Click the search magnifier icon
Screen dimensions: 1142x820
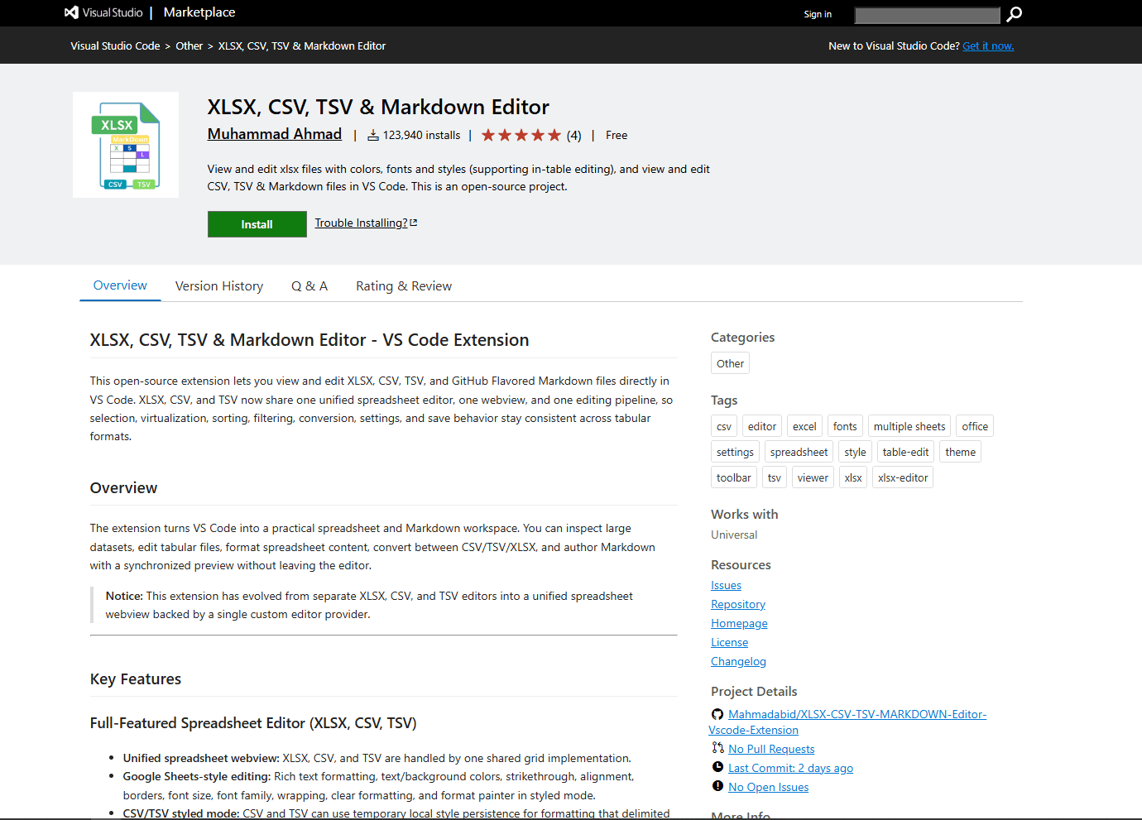tap(1014, 14)
